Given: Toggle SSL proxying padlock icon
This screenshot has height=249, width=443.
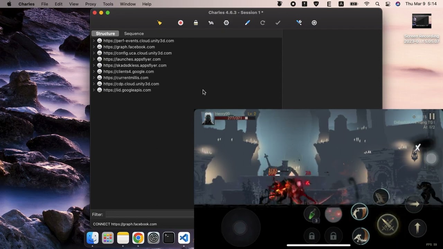Looking at the screenshot, I should [196, 23].
